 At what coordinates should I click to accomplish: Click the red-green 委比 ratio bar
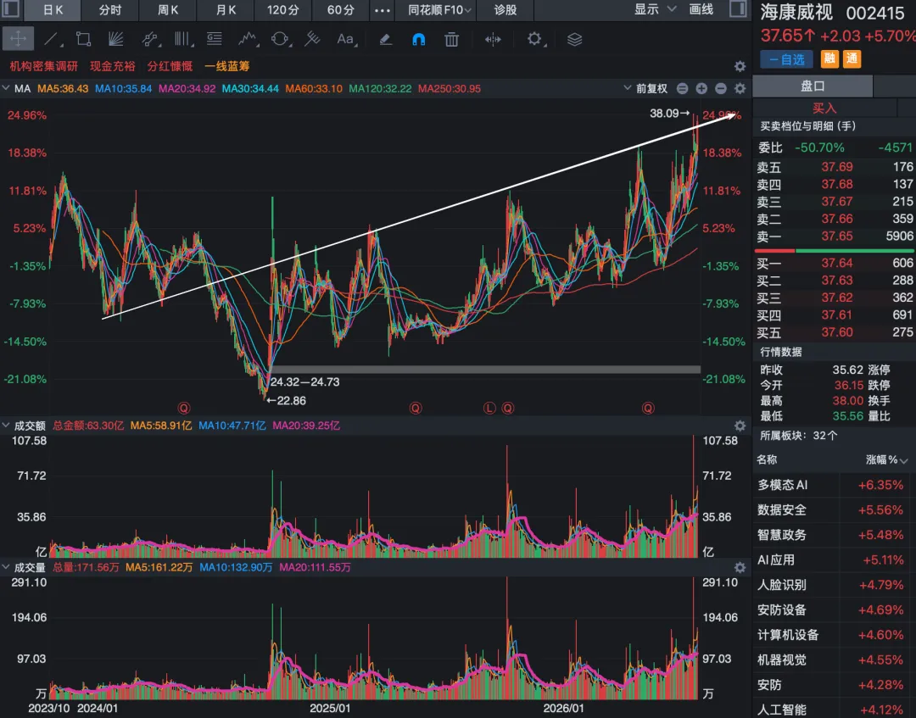tap(835, 250)
